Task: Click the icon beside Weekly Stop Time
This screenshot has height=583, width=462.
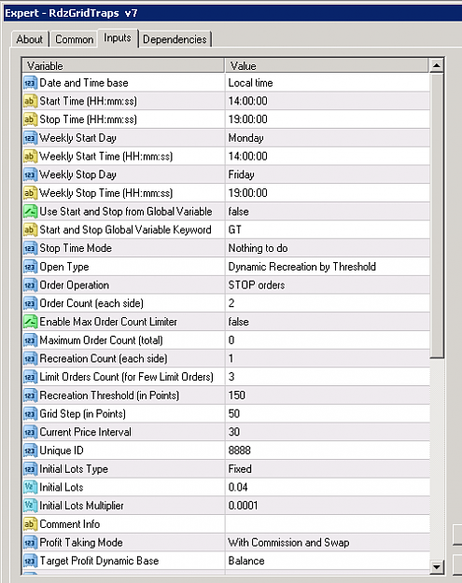Action: [x=30, y=193]
